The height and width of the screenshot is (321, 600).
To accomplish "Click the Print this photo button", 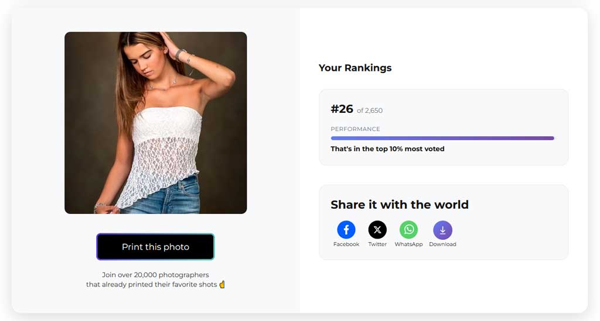I will pos(155,247).
